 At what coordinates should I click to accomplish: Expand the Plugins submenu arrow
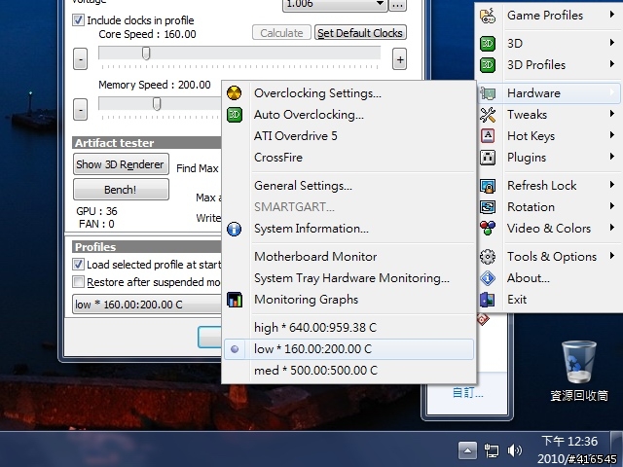(612, 157)
